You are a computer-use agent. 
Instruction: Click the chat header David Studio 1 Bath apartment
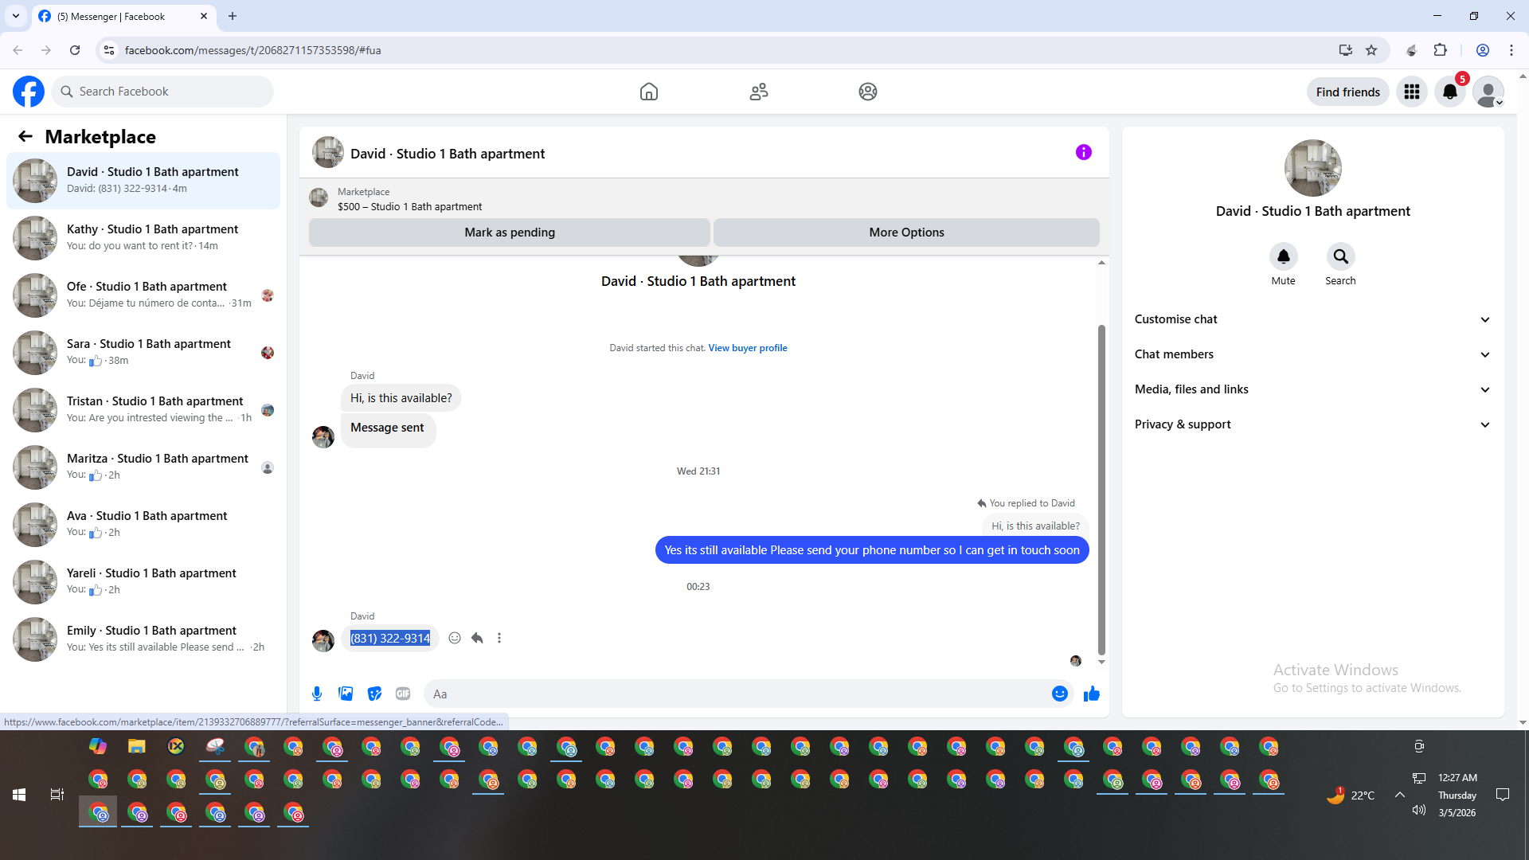click(x=448, y=154)
